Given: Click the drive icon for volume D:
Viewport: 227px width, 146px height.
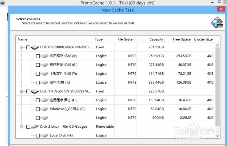Looking at the screenshot, I should coord(44,100).
